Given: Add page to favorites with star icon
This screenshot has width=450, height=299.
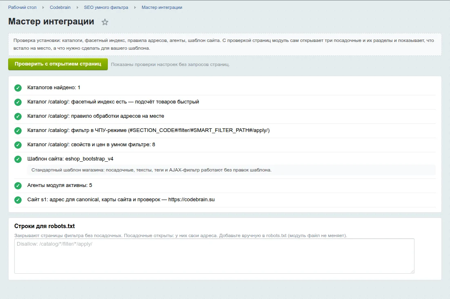Looking at the screenshot, I should click(x=105, y=22).
